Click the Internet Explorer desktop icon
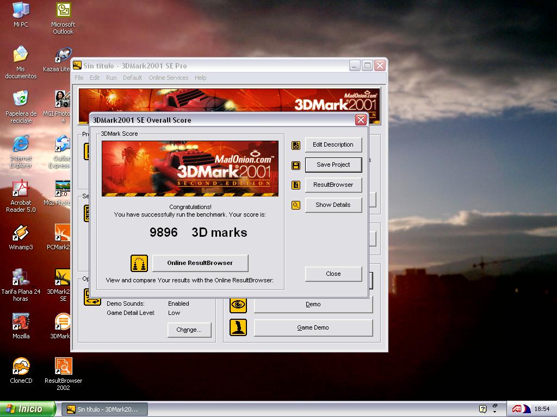The width and height of the screenshot is (557, 417). coord(21,151)
